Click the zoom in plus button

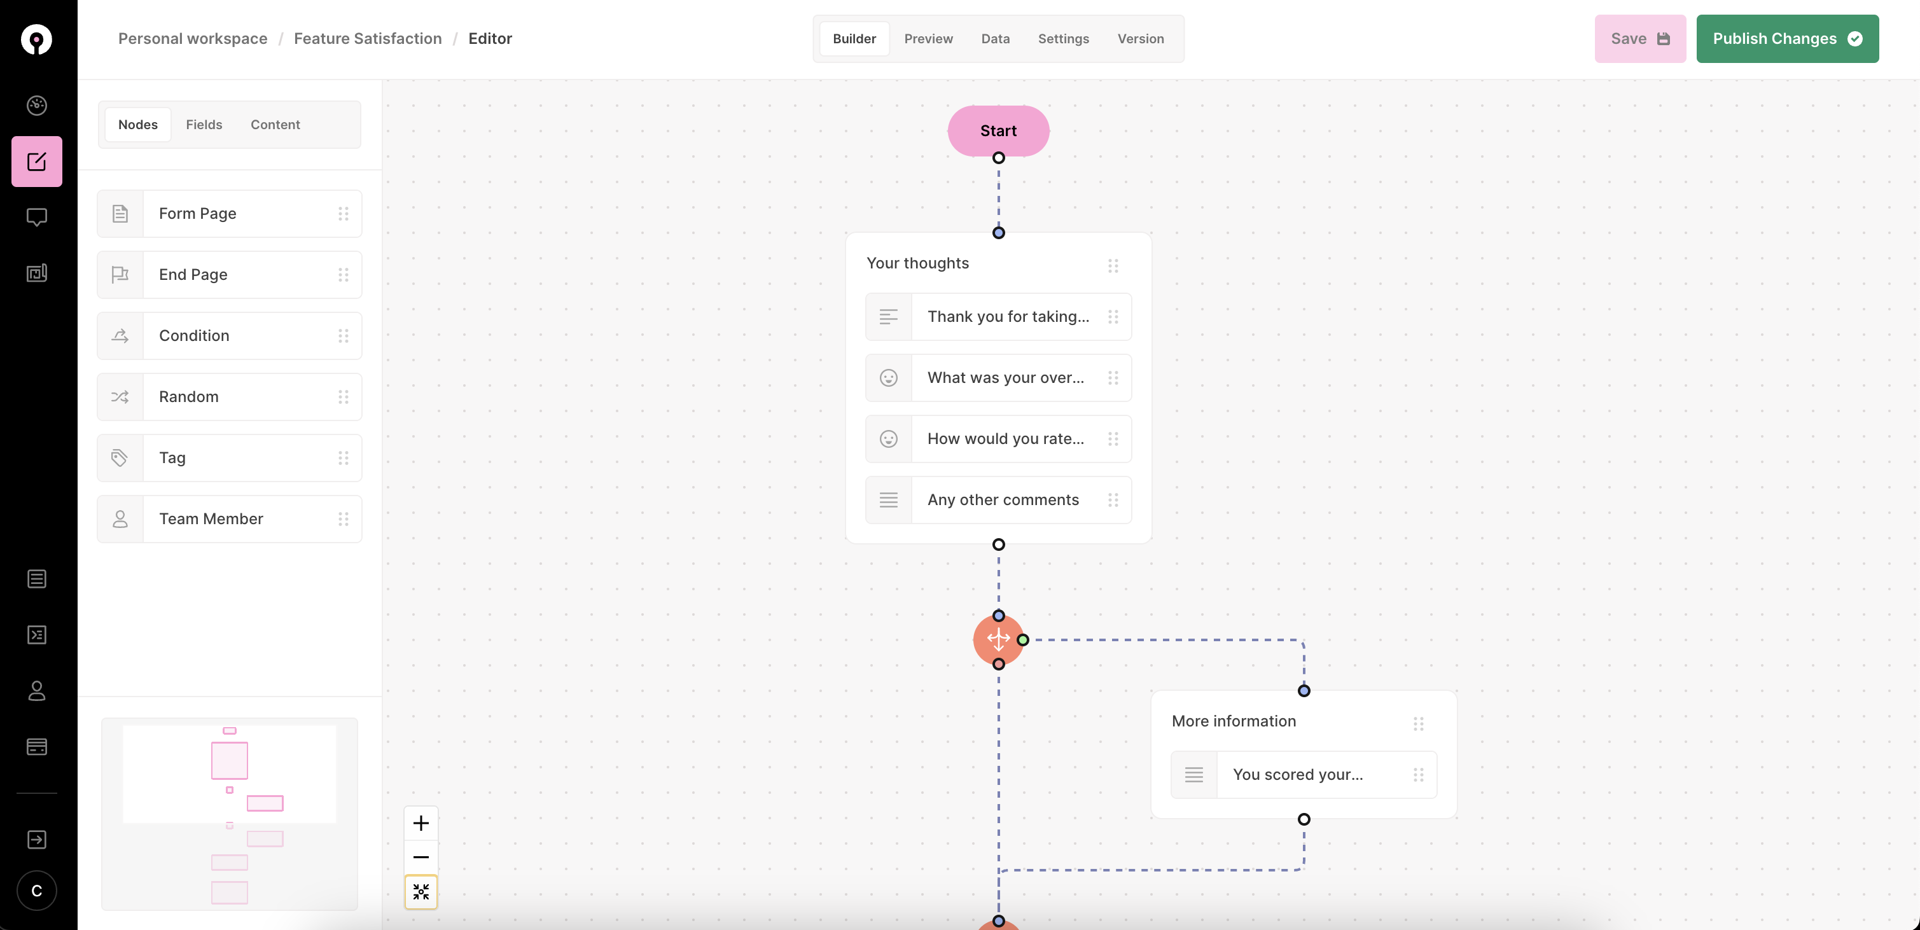coord(421,822)
